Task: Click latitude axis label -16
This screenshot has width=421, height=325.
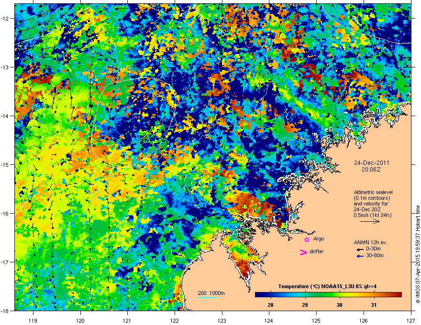Action: (5, 214)
